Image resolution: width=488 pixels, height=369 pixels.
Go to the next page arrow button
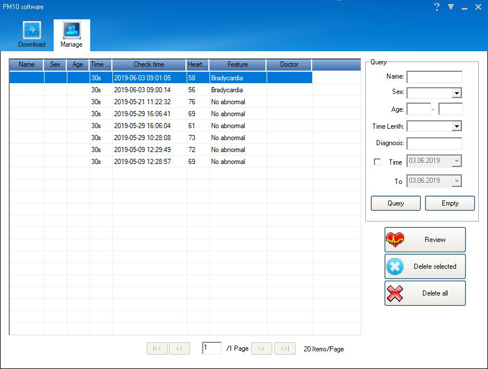[x=261, y=349]
